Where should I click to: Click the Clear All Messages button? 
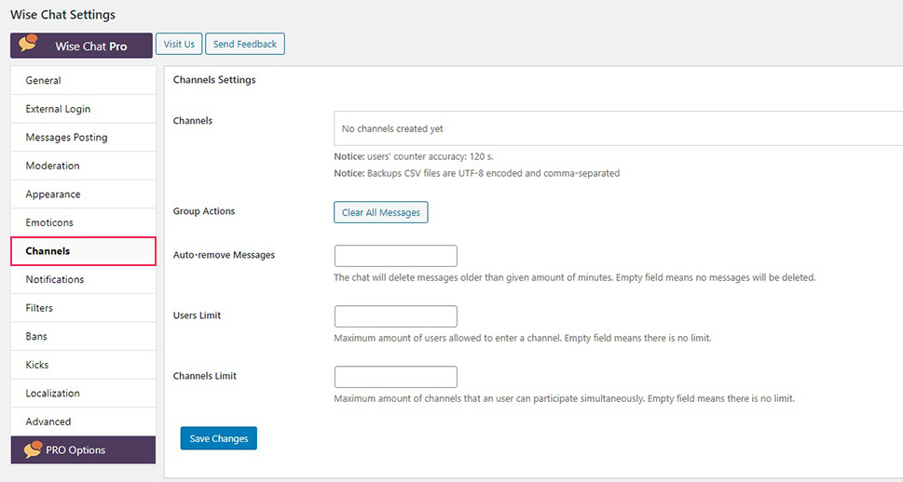[x=380, y=212]
